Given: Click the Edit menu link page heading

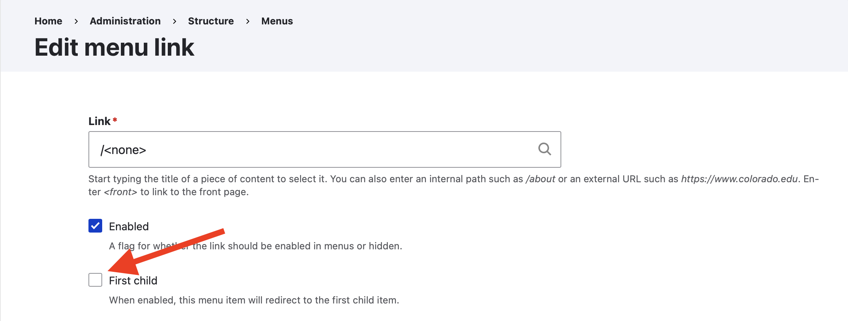Looking at the screenshot, I should (x=114, y=47).
